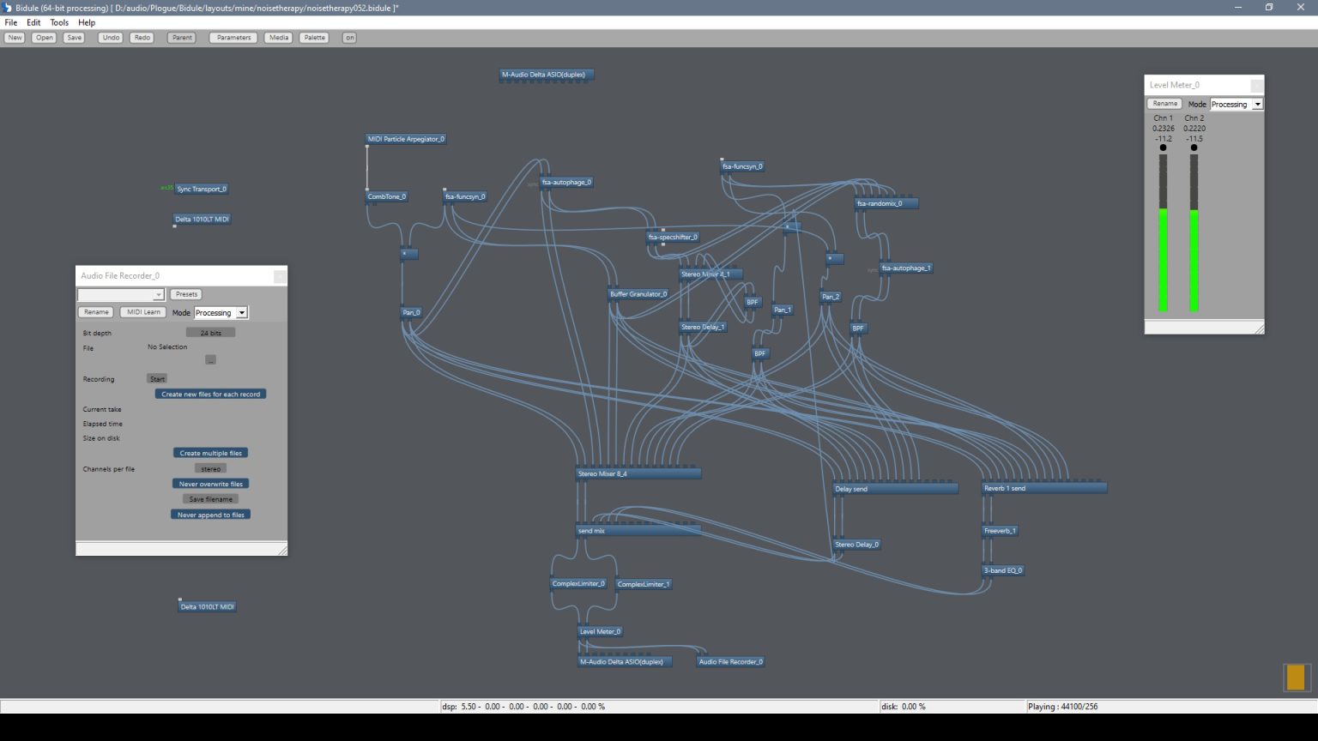Click the New toolbar button

[15, 38]
